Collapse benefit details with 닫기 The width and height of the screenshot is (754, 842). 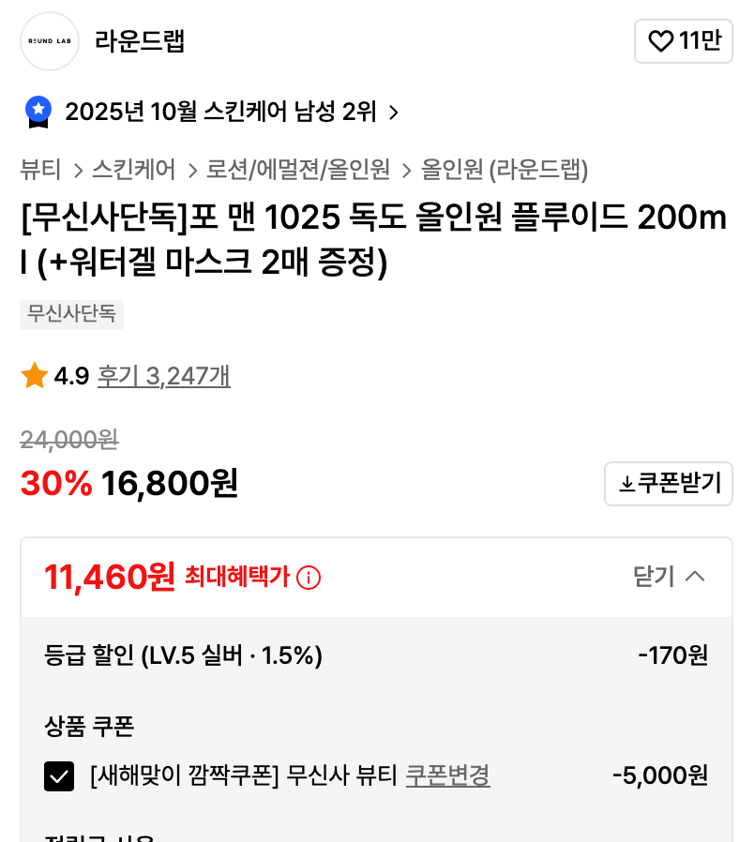pos(669,577)
